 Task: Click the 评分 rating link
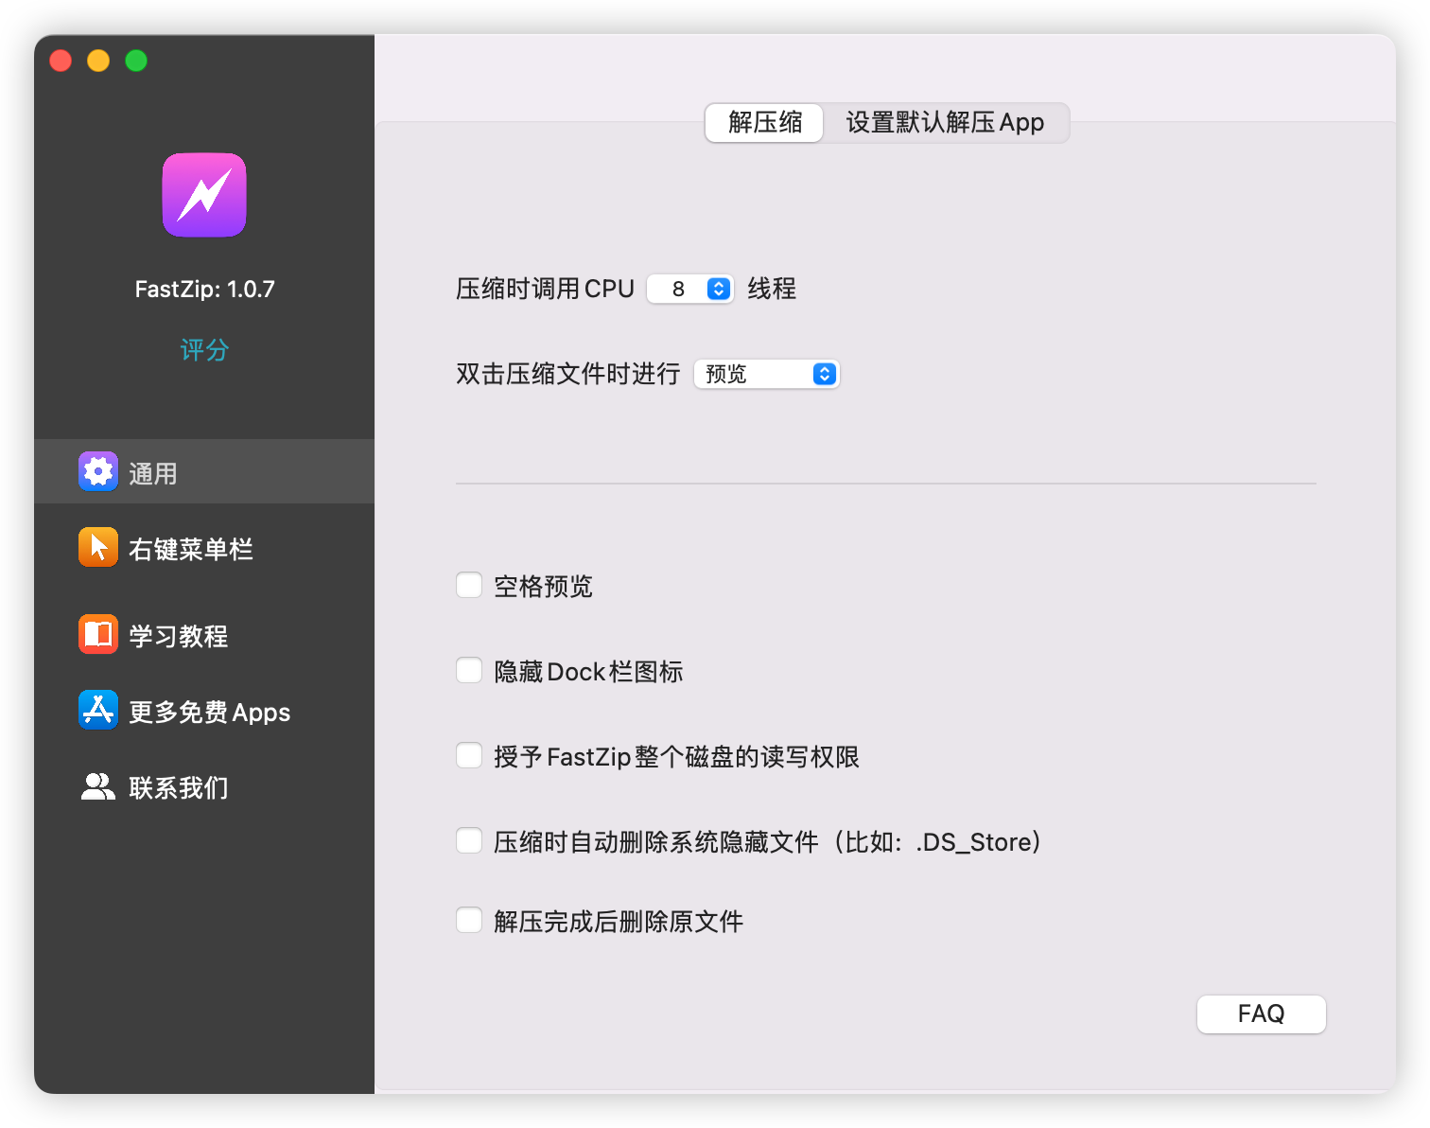tap(203, 349)
